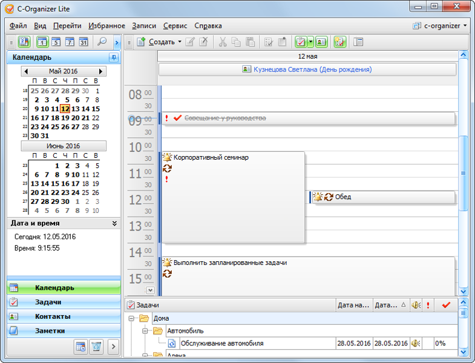Click the day view vertical scrollbar
Screen dimensions: 475x363
(x=463, y=173)
